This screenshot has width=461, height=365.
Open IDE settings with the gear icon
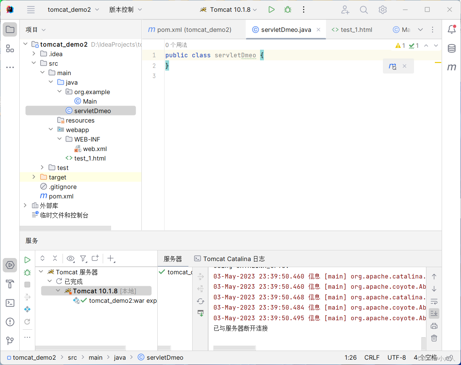tap(383, 9)
